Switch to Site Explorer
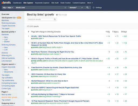This screenshot has height=106, width=138. coord(28,3)
